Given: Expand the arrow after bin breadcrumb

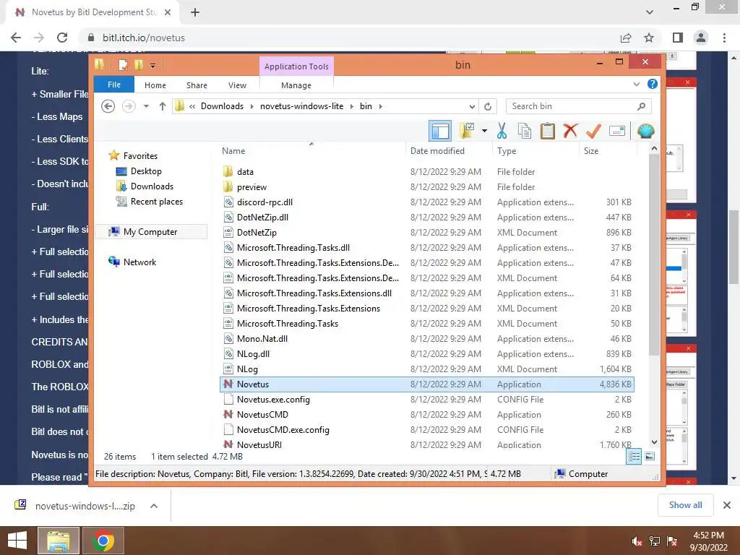Looking at the screenshot, I should point(380,106).
